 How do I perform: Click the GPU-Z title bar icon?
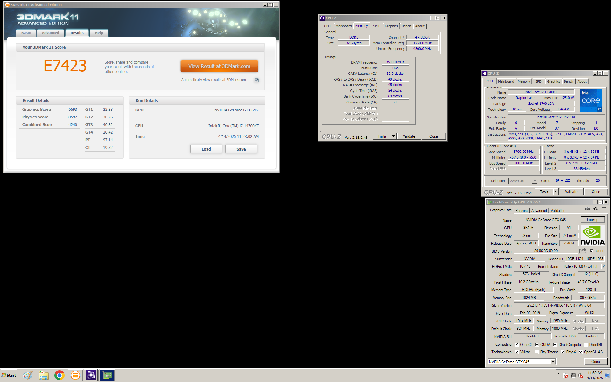point(489,202)
